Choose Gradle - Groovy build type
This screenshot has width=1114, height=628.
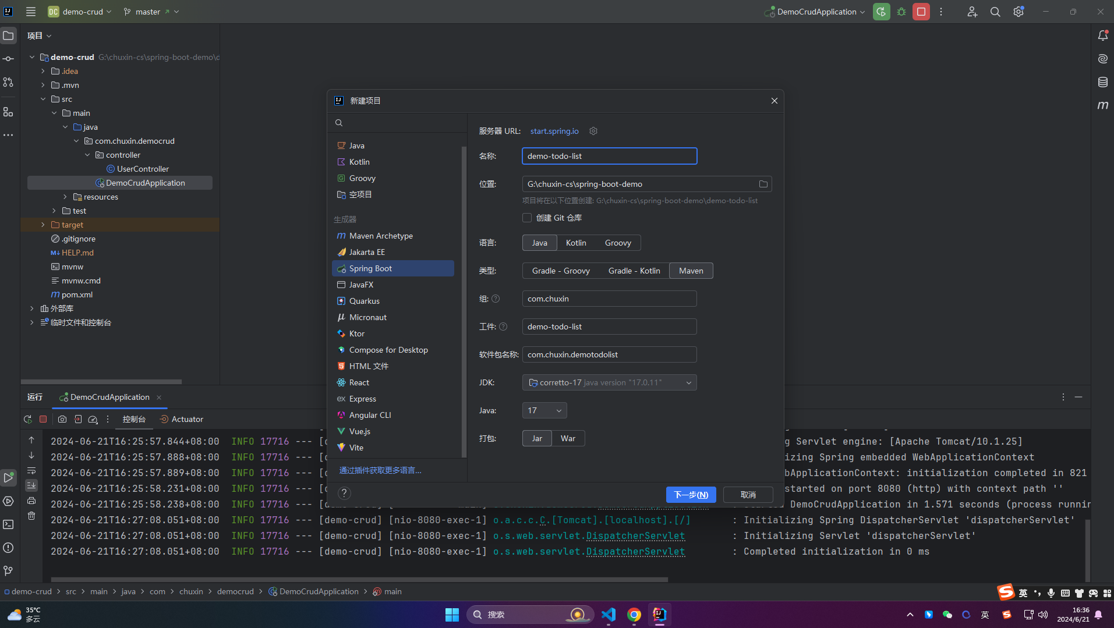[x=561, y=271]
